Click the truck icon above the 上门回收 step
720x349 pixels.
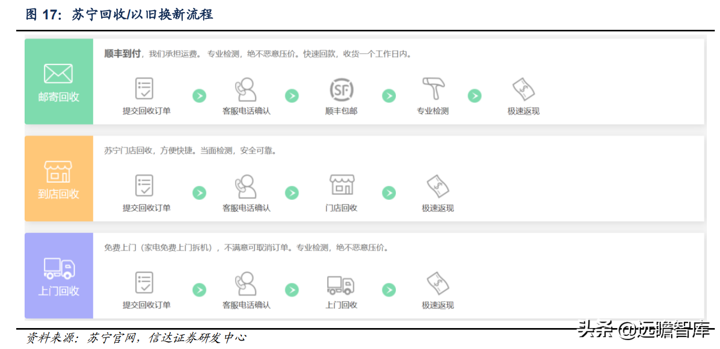point(341,284)
